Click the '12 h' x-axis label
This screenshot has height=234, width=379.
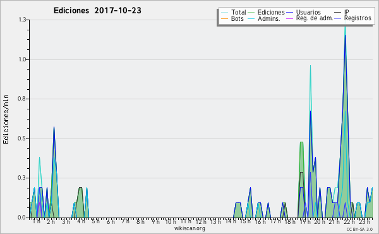click(201, 221)
